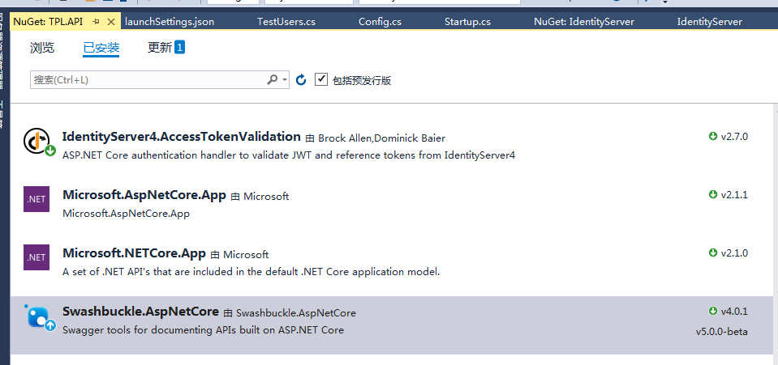Select Swashbuckle.AspNetCore package title
Image resolution: width=778 pixels, height=365 pixels.
pos(140,312)
